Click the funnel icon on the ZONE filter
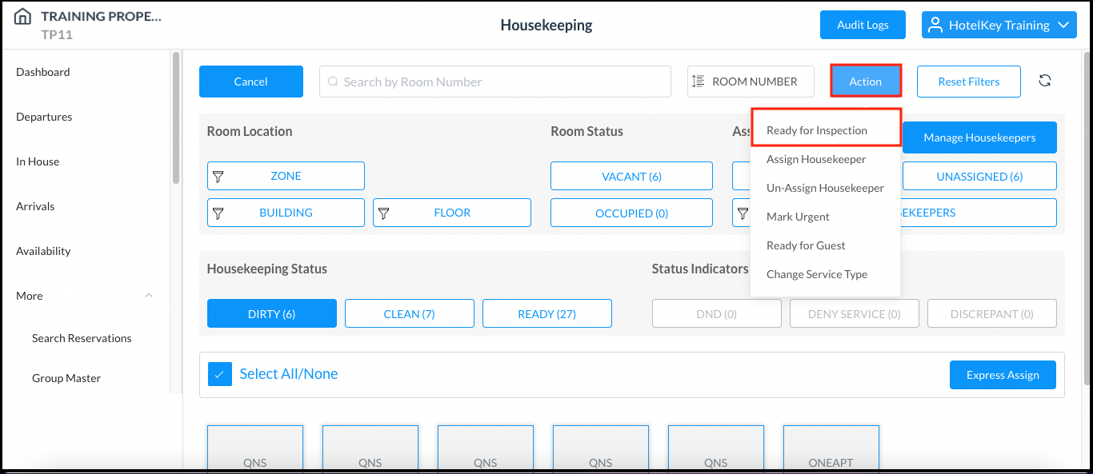 (x=219, y=175)
